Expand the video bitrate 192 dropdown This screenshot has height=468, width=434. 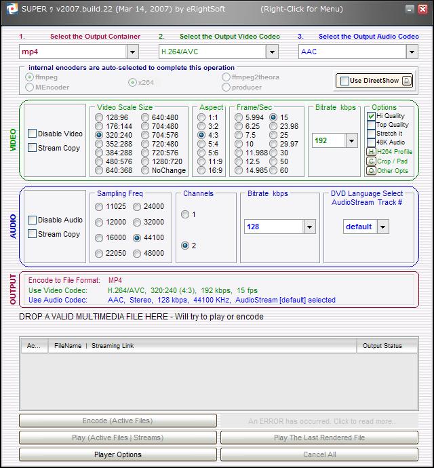pyautogui.click(x=352, y=140)
